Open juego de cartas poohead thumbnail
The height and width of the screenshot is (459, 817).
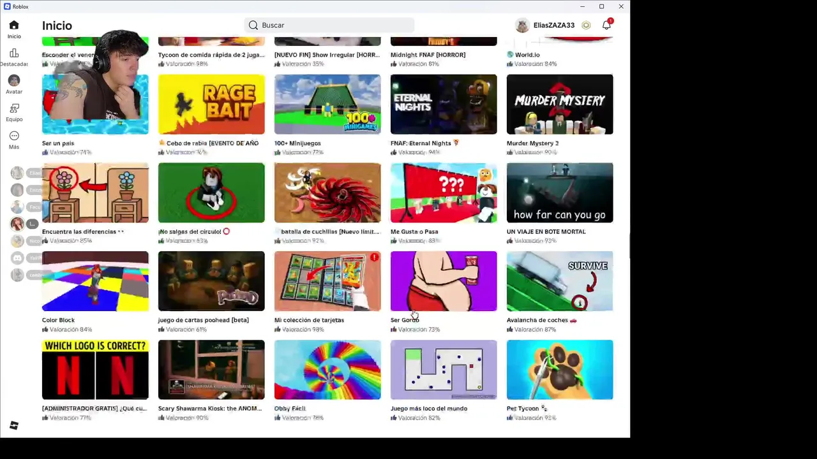pos(211,281)
